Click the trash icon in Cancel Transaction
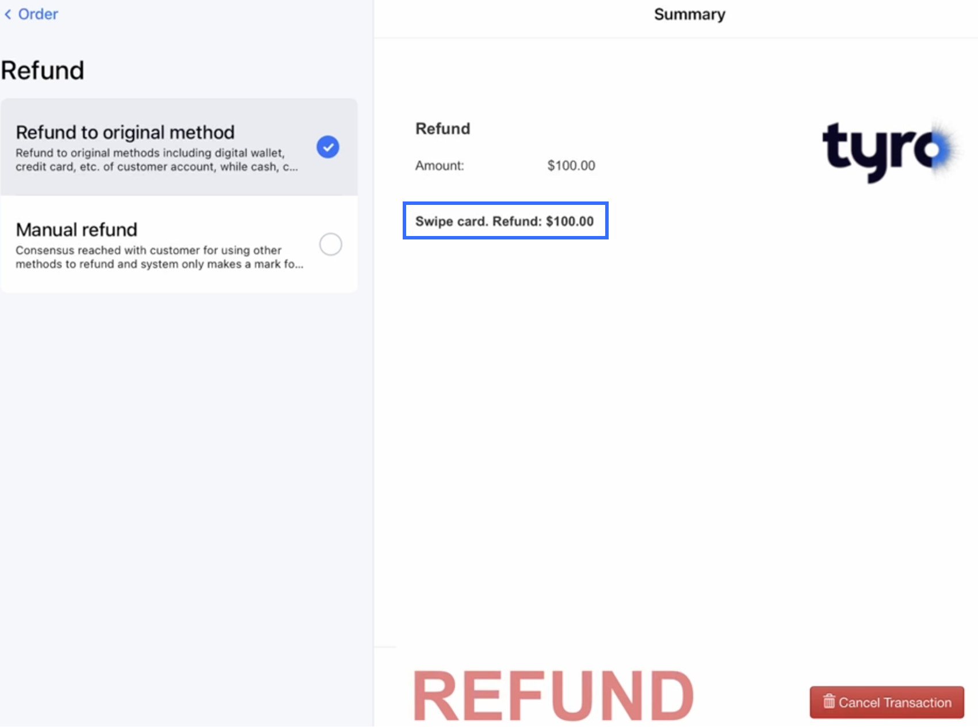Image resolution: width=978 pixels, height=727 pixels. 828,702
